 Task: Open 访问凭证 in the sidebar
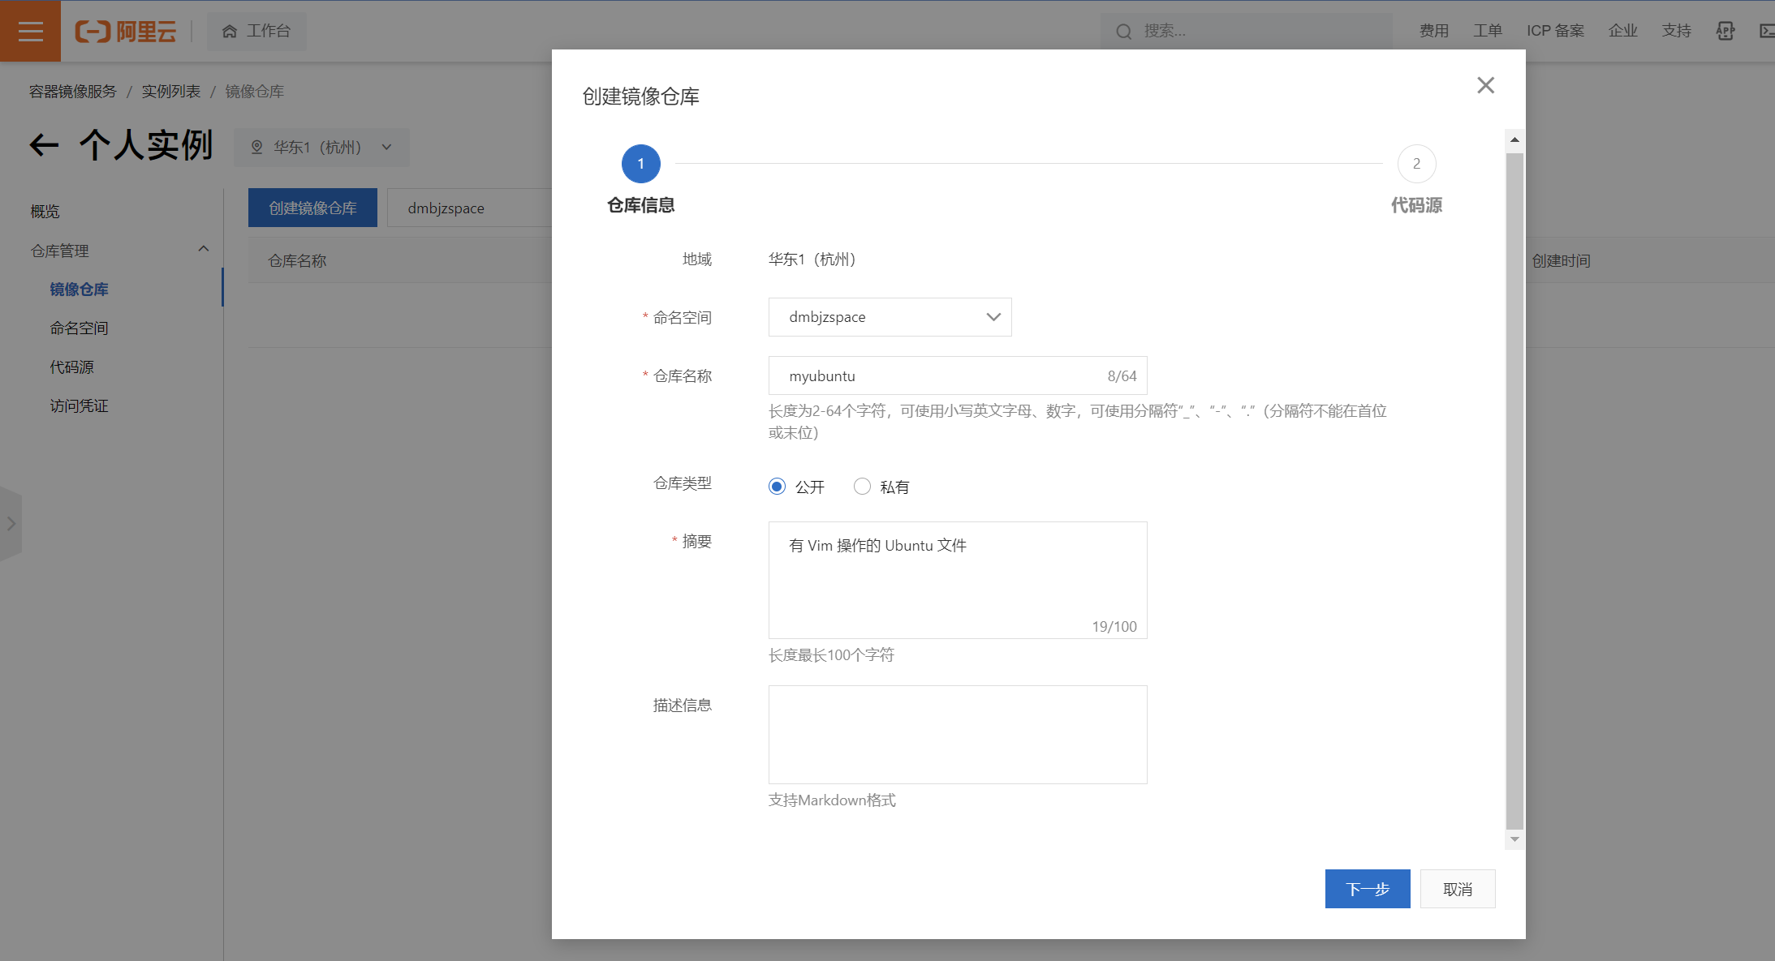coord(79,406)
